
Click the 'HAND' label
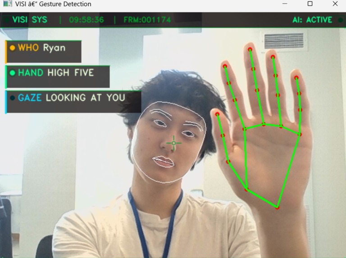tap(31, 73)
